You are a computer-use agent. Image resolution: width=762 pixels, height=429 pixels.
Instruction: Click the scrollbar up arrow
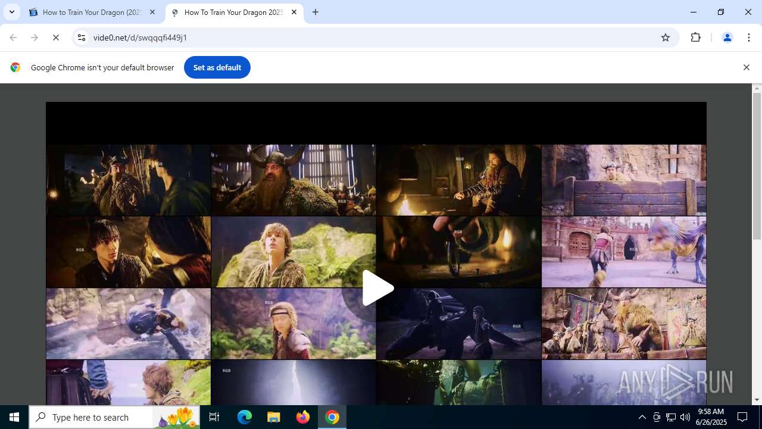[x=757, y=88]
